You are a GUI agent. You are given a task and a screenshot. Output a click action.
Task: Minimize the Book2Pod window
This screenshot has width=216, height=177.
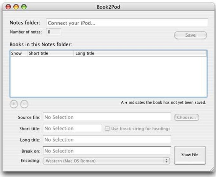16,7
